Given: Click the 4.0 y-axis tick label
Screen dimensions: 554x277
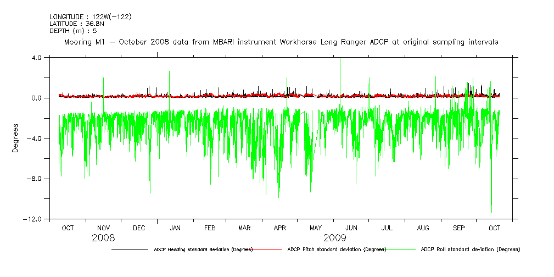Looking at the screenshot, I should pos(37,58).
